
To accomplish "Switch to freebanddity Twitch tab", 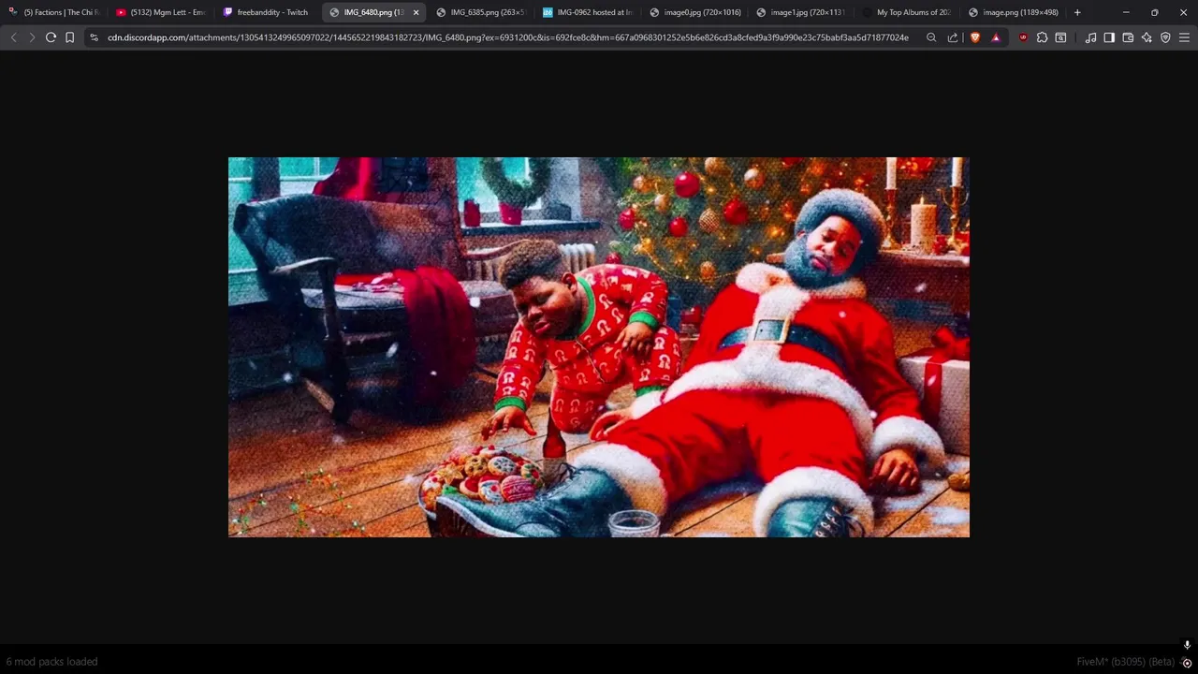I will [268, 12].
